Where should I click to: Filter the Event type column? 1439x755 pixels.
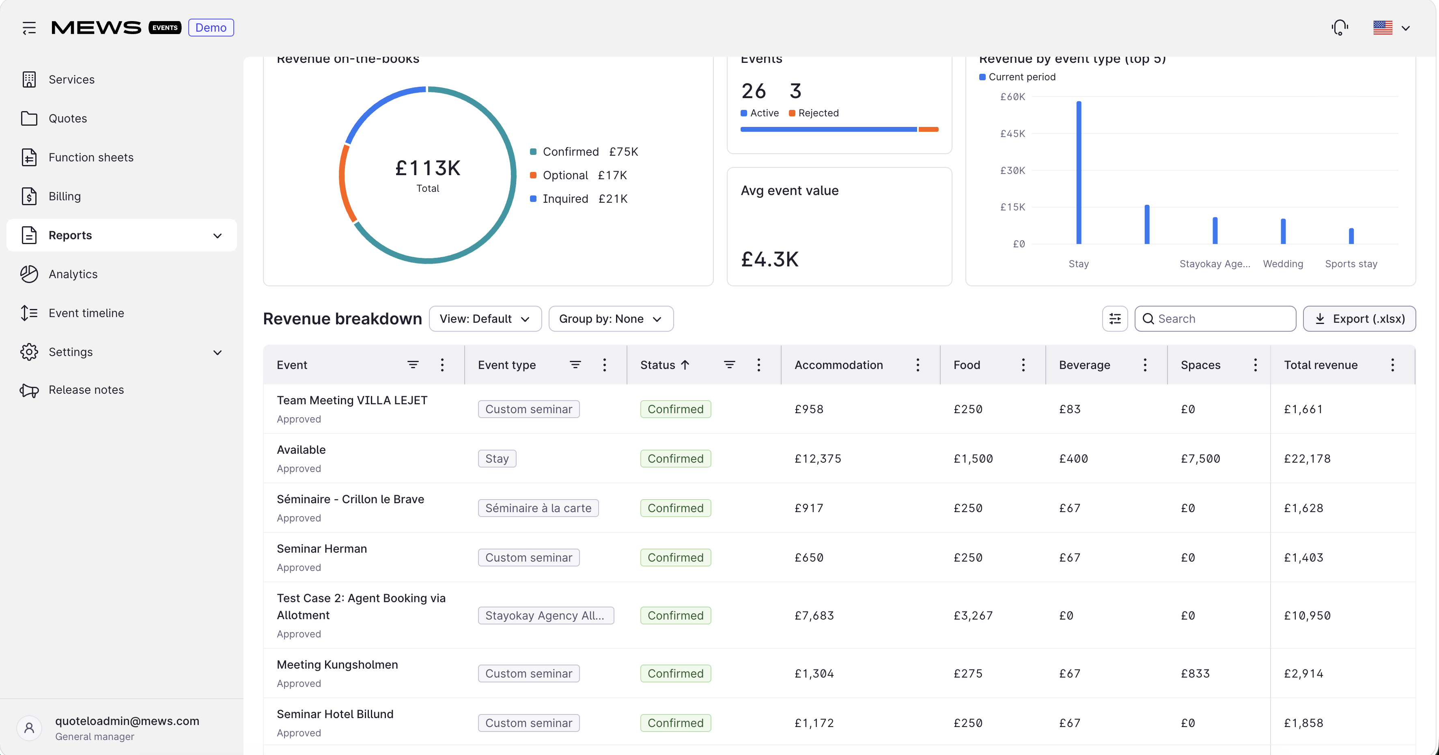575,365
